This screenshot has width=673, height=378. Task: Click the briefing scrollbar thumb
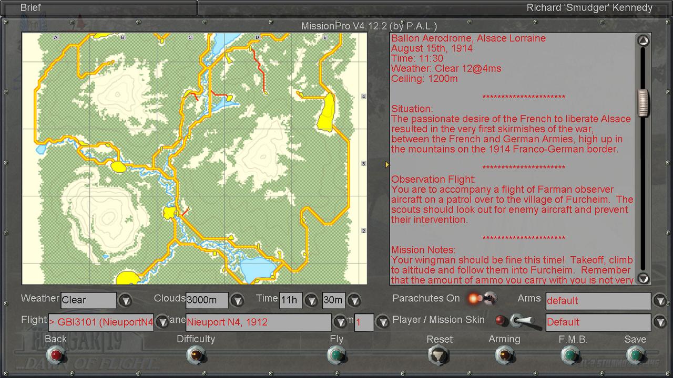pos(643,103)
